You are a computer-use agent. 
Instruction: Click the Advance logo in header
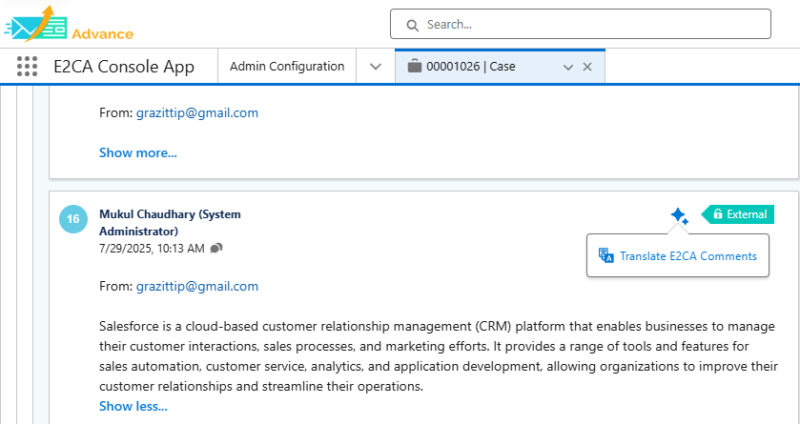pyautogui.click(x=69, y=24)
